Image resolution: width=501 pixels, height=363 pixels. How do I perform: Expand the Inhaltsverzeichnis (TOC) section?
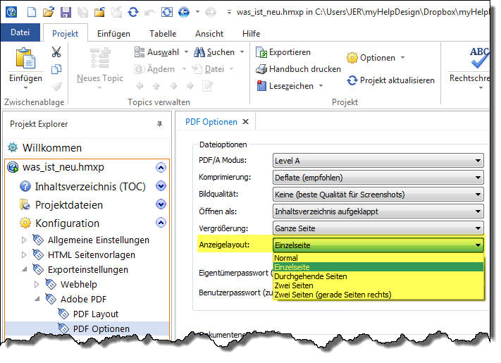(161, 186)
